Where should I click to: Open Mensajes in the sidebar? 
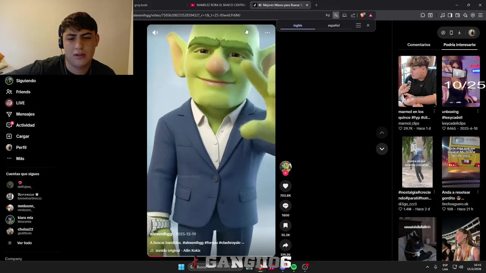pos(25,114)
